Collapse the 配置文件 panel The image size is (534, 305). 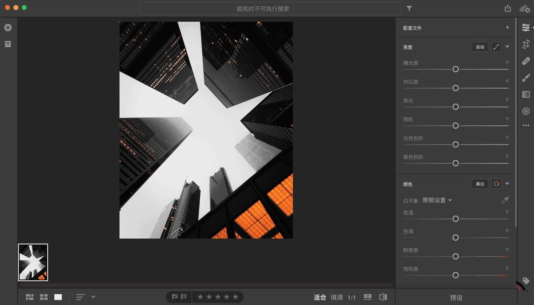click(507, 27)
